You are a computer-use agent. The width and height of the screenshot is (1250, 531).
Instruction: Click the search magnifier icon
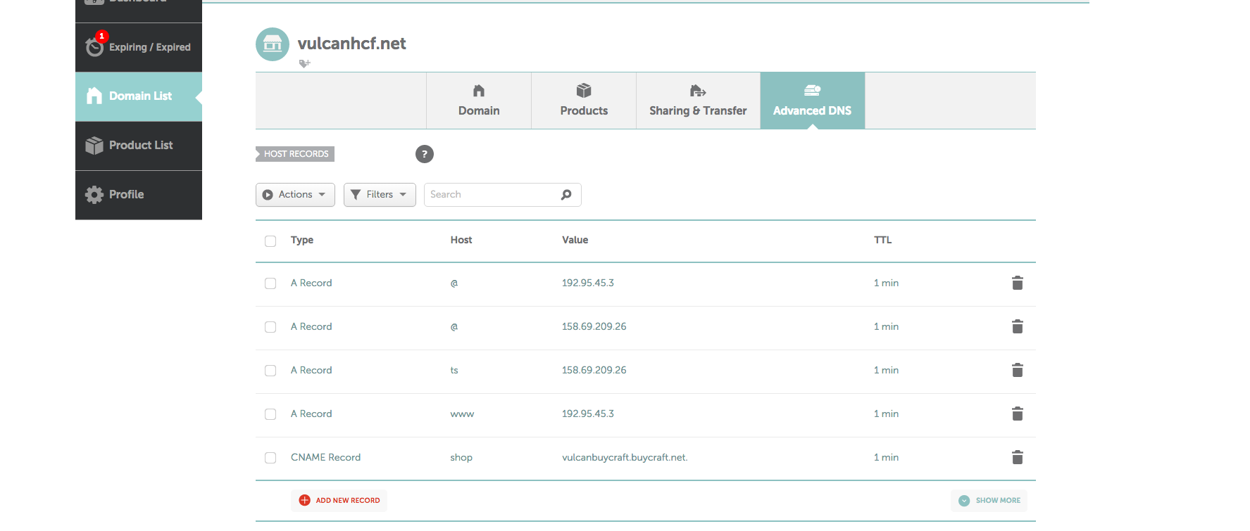tap(566, 195)
